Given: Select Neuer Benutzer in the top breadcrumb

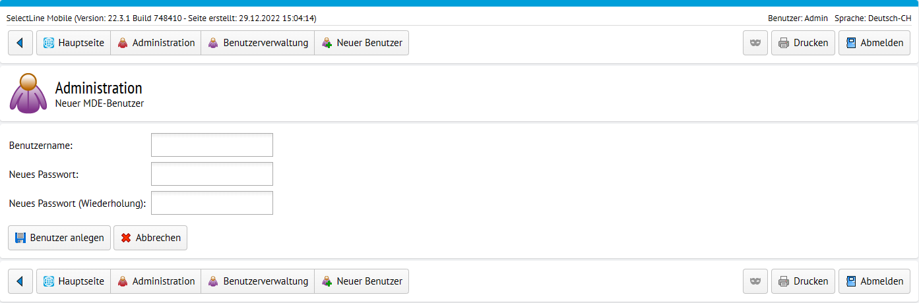Looking at the screenshot, I should [x=362, y=43].
